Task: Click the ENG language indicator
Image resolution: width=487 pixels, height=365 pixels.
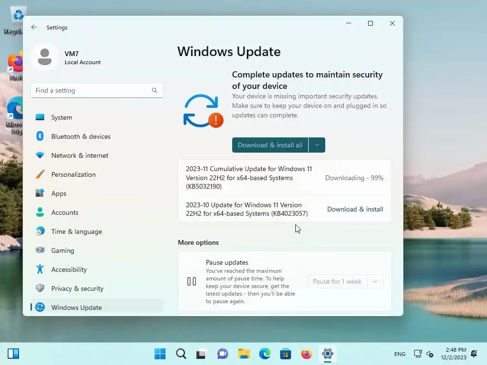Action: [x=399, y=354]
